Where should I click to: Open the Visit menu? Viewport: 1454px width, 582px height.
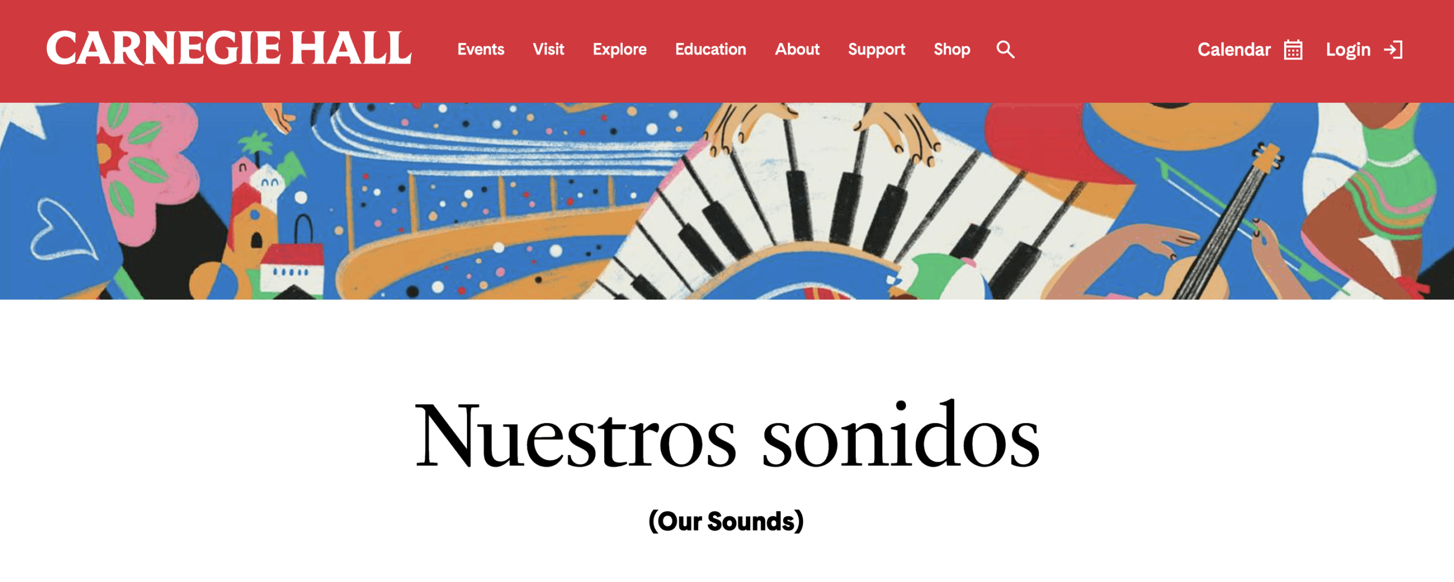click(549, 50)
